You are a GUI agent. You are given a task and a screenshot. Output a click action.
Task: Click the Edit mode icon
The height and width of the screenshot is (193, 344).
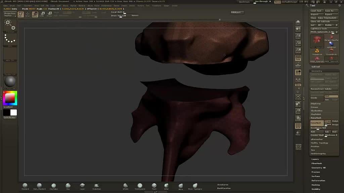[x=20, y=14]
